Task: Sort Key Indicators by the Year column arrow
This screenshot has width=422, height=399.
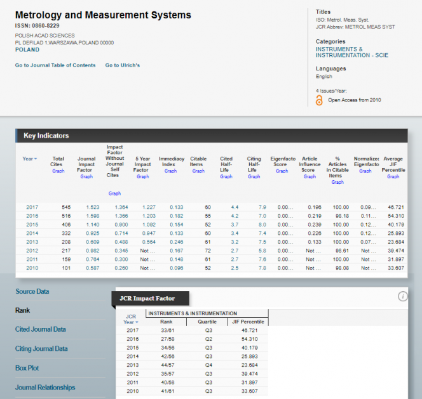Action: click(35, 159)
